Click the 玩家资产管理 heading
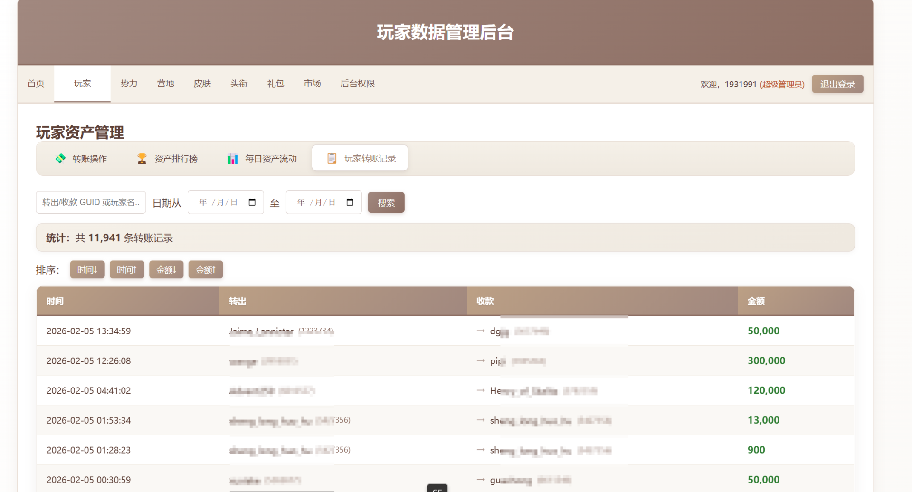Viewport: 912px width, 492px height. coord(80,132)
